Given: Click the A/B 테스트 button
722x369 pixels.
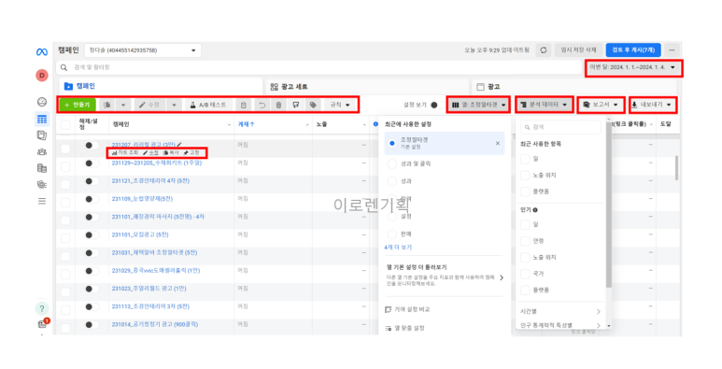Looking at the screenshot, I should [208, 105].
